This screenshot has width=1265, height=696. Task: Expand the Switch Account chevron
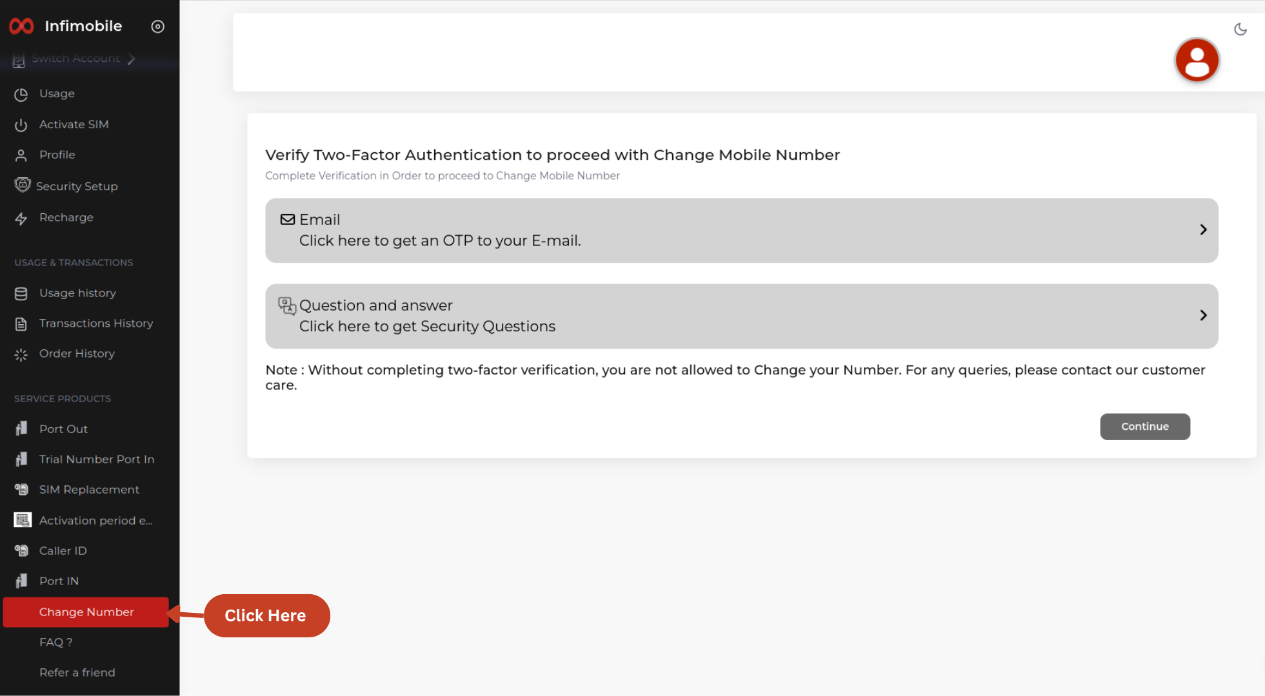pos(132,59)
